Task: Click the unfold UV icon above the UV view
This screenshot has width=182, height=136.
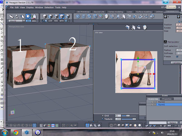Action: click(x=128, y=28)
